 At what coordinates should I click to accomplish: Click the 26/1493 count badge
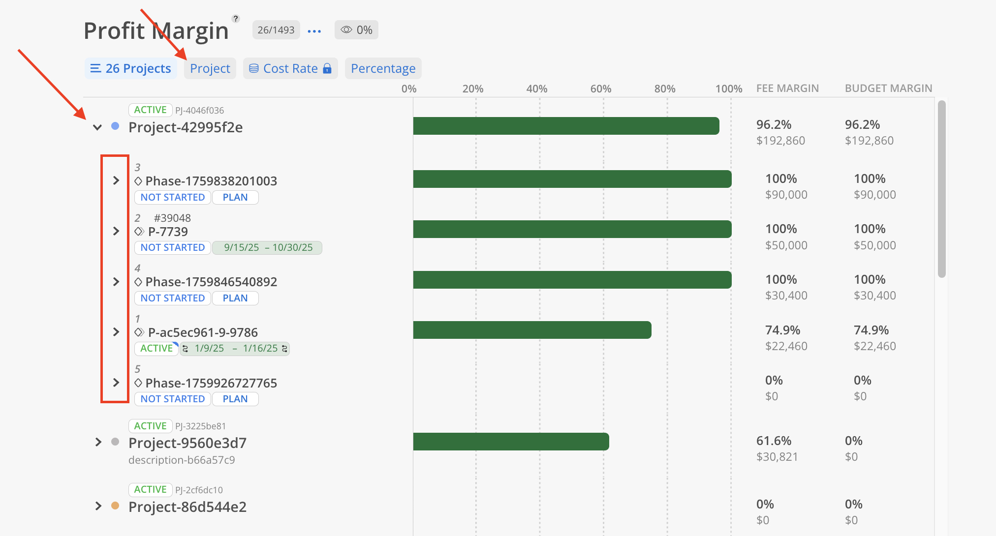[276, 30]
